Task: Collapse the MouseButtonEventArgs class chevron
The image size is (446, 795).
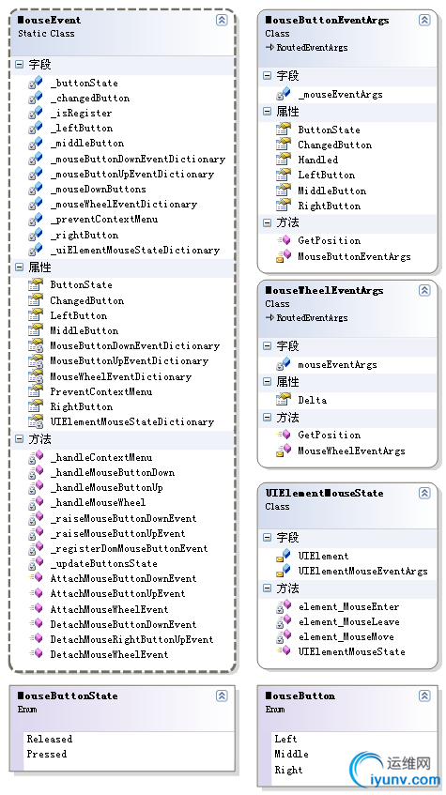Action: pyautogui.click(x=424, y=20)
